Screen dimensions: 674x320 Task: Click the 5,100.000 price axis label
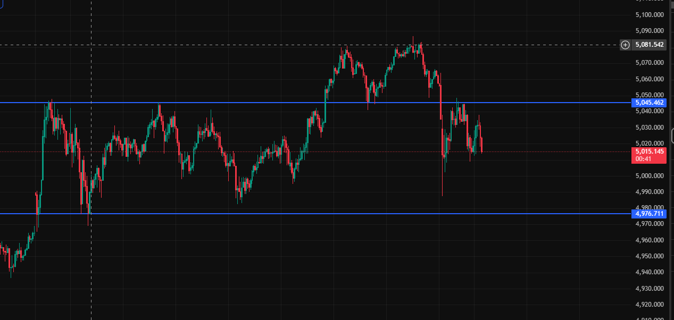point(650,14)
